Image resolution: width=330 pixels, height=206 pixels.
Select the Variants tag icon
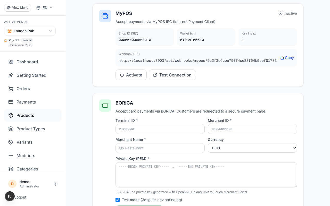click(x=11, y=142)
